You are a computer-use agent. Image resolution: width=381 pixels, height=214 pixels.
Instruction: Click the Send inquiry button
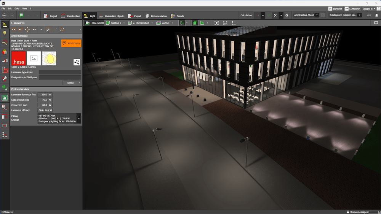[x=71, y=43]
